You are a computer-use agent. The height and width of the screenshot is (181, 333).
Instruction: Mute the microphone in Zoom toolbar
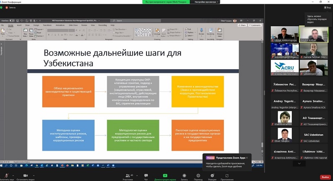7,175
